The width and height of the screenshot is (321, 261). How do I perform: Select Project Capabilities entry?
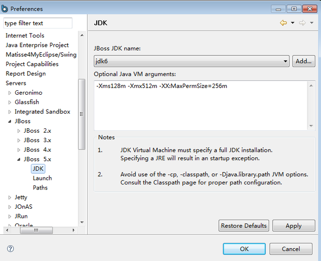pos(32,64)
